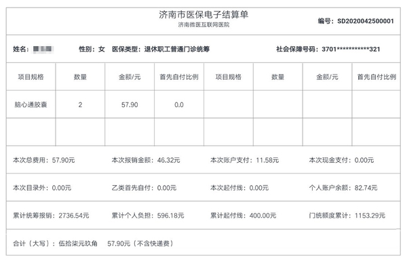This screenshot has width=407, height=261.
Task: Click the amount cell 57.90
Action: (130, 104)
